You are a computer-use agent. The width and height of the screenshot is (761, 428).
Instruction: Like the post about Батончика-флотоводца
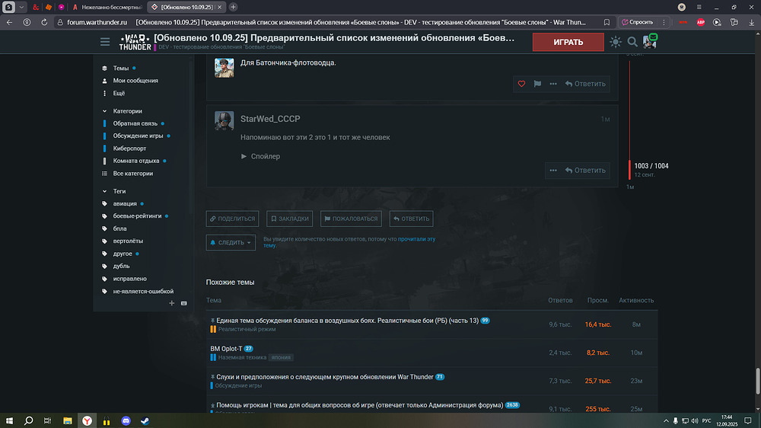(x=521, y=84)
